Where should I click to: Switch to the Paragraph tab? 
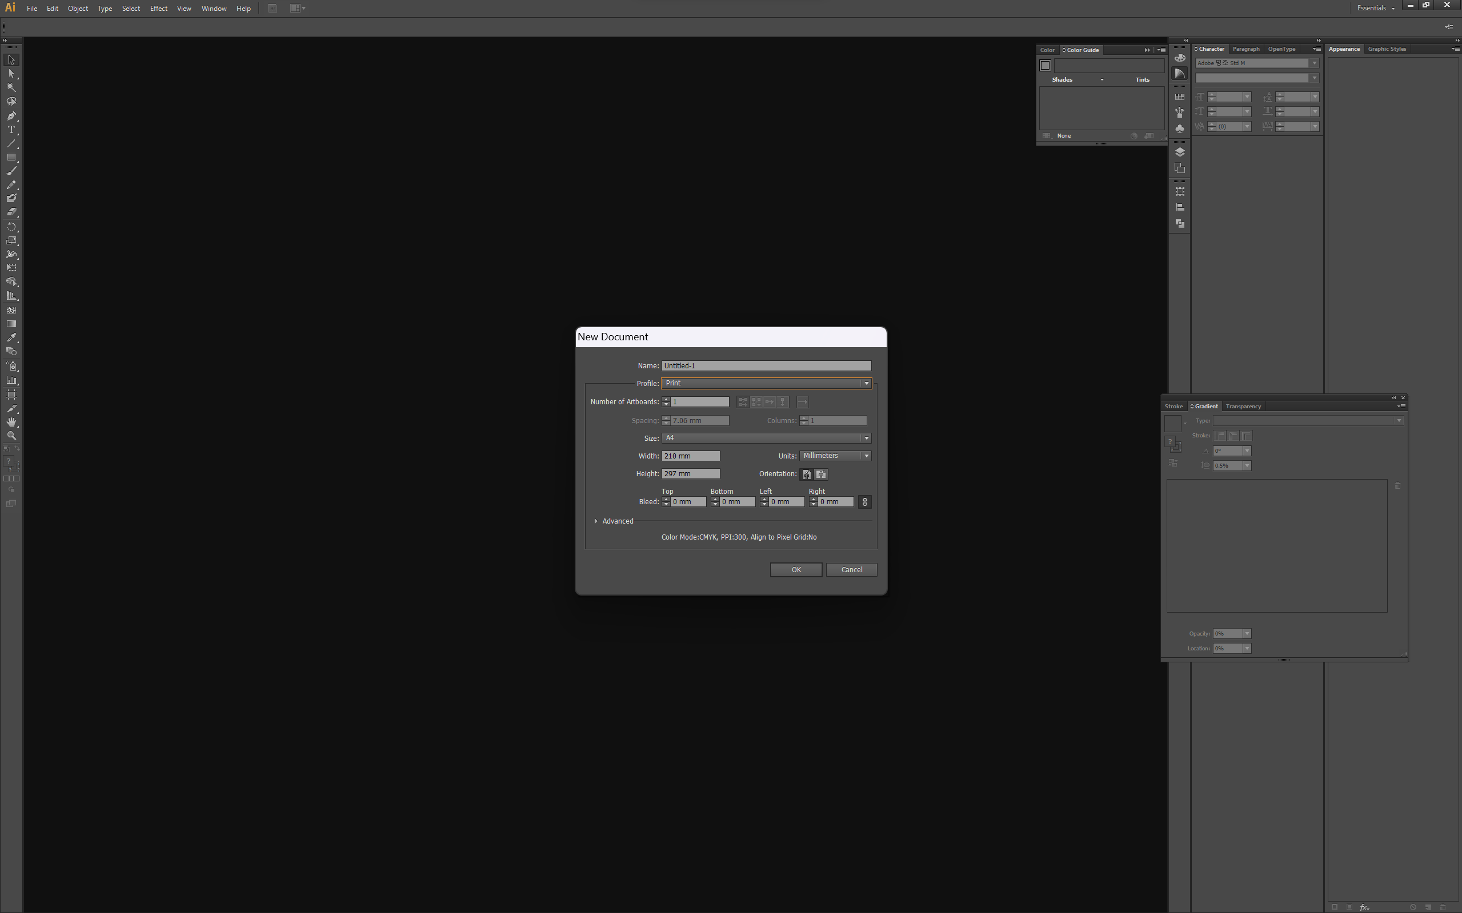(1245, 49)
